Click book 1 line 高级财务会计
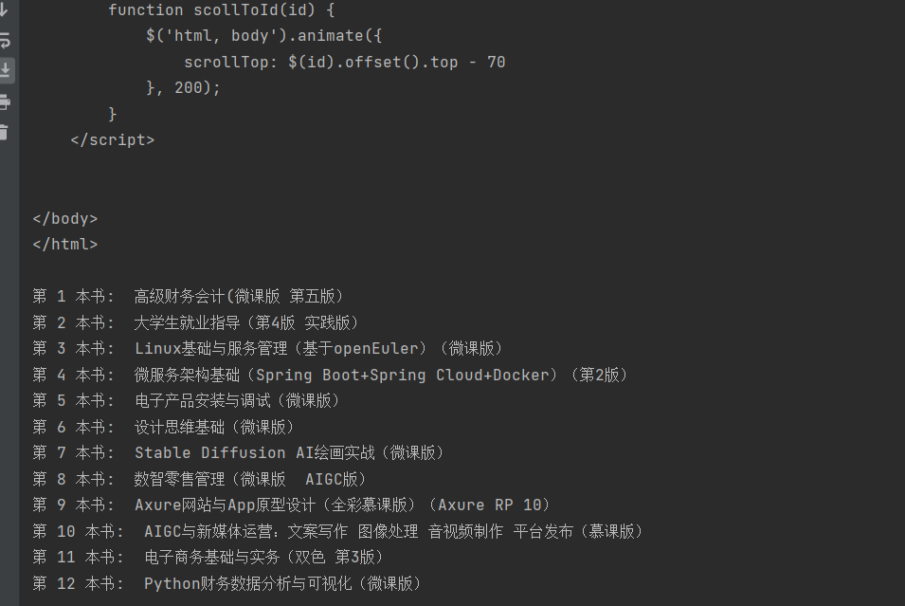Viewport: 905px width, 606px height. point(238,297)
